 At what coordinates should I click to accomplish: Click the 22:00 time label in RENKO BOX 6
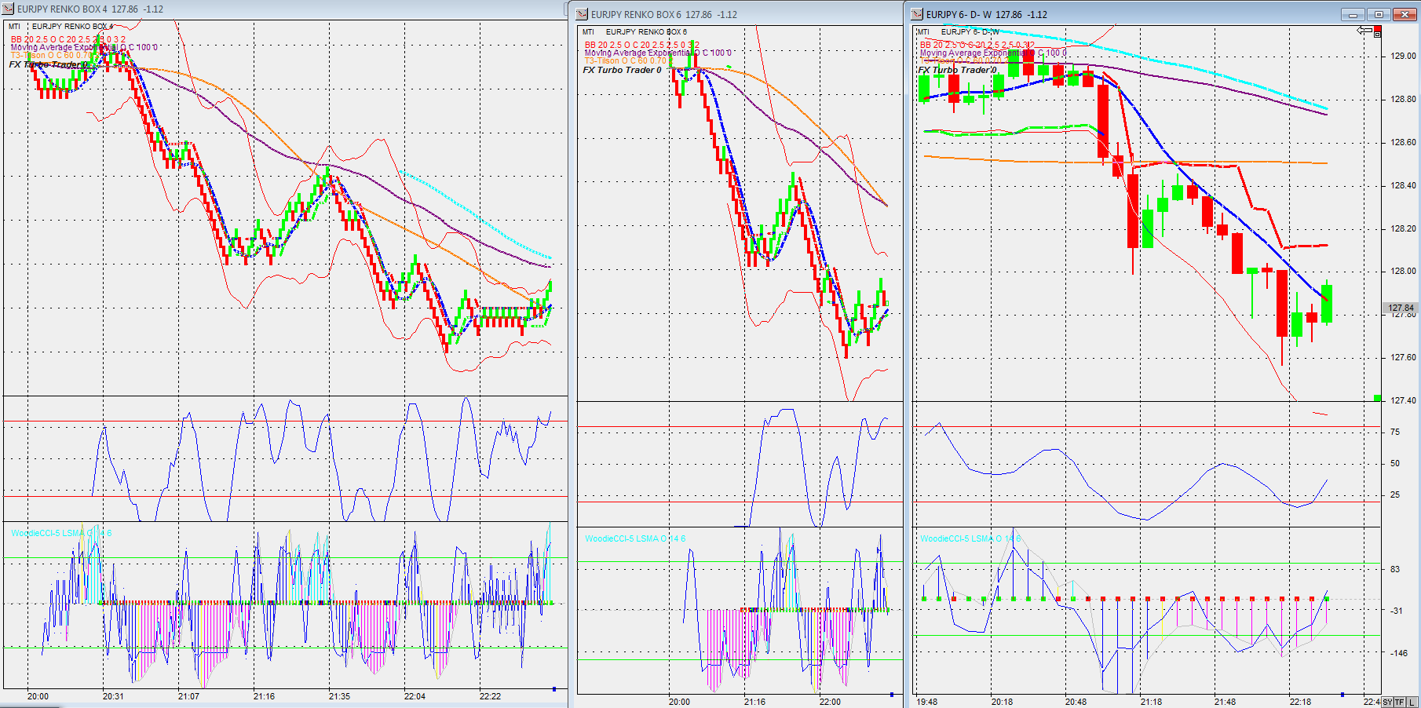point(830,702)
